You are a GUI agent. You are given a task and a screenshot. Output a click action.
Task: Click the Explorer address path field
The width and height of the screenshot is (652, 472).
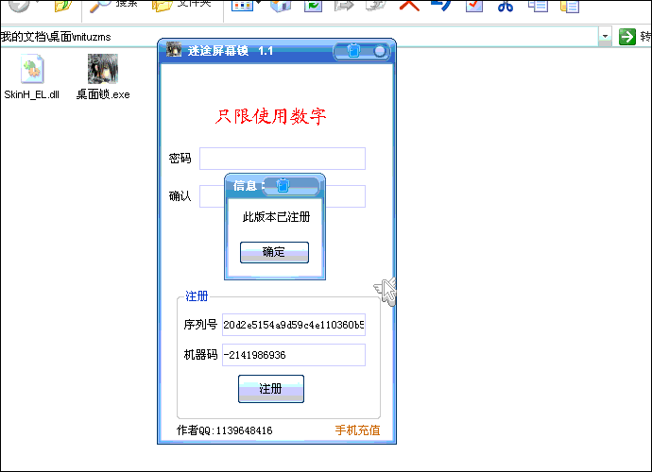point(300,37)
